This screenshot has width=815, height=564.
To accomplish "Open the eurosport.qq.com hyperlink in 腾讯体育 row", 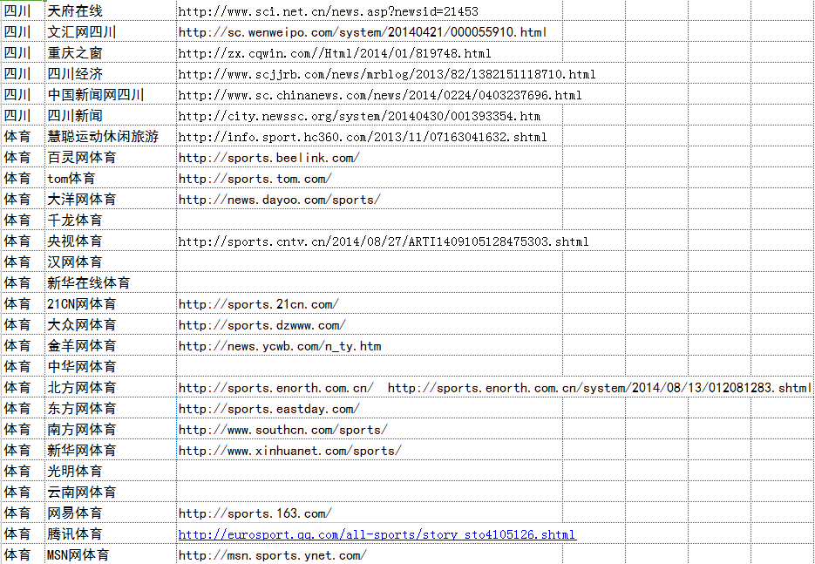I will pos(377,534).
